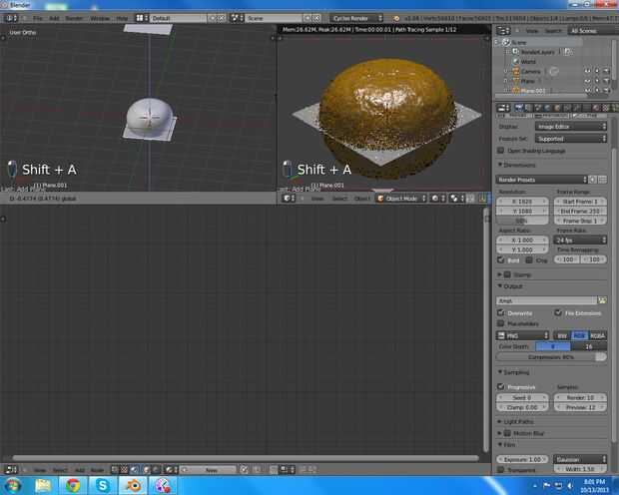The width and height of the screenshot is (619, 495).
Task: Click the New button in node editor header
Action: [x=213, y=469]
